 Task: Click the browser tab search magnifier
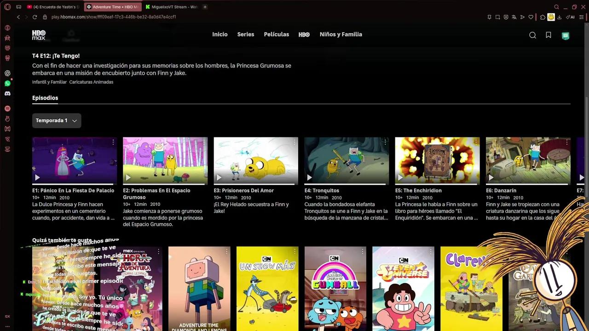pyautogui.click(x=556, y=7)
